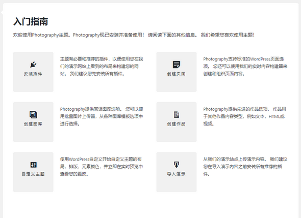The height and width of the screenshot is (218, 301).
Task: Click the description starting 从我们的演示站点上传演示内容
Action: click(245, 167)
